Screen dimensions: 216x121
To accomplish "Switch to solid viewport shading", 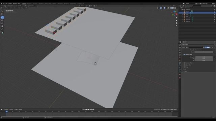I will [x=172, y=8].
